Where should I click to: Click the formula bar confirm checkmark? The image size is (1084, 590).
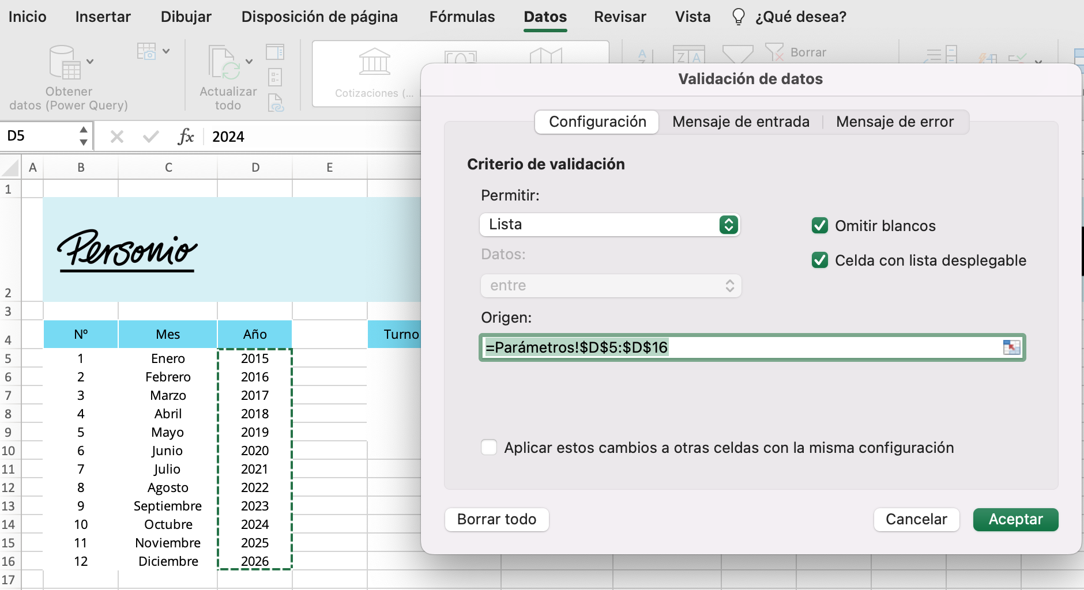151,137
